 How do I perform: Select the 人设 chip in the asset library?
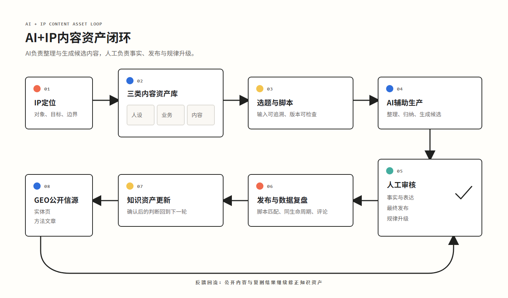point(141,115)
